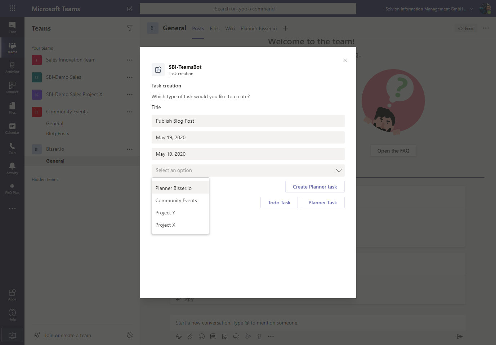Click the Team visibility button
Viewport: 496px width, 345px height.
[x=466, y=28]
